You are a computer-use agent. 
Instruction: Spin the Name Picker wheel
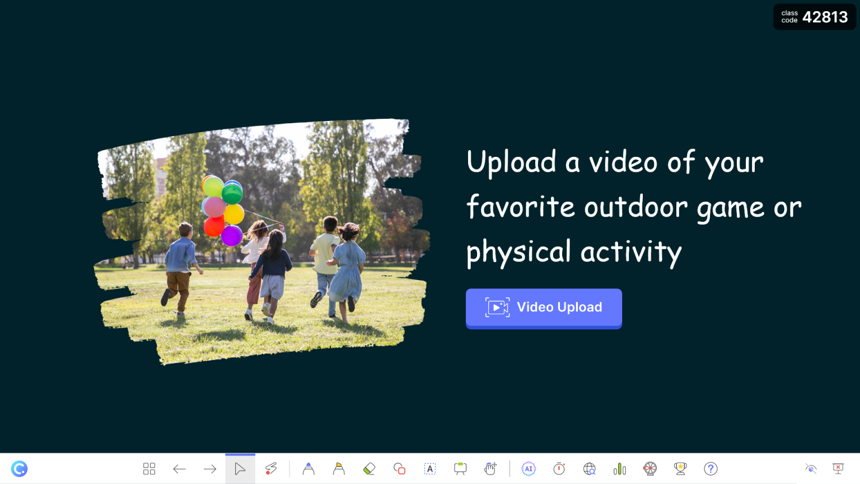(651, 468)
